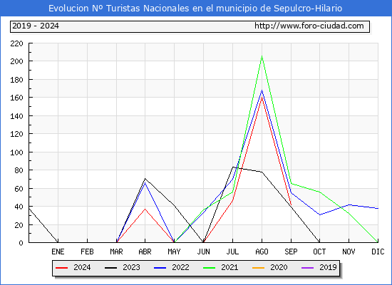Click the AGO month axis label
This screenshot has width=392, height=285.
tap(262, 252)
